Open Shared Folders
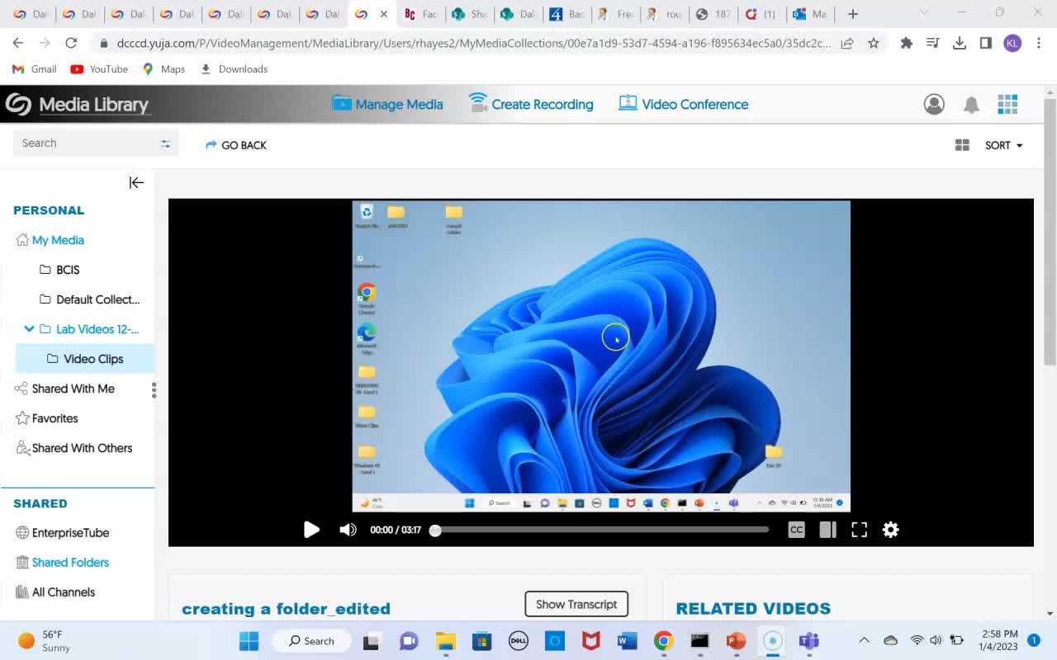This screenshot has height=660, width=1057. pyautogui.click(x=63, y=563)
